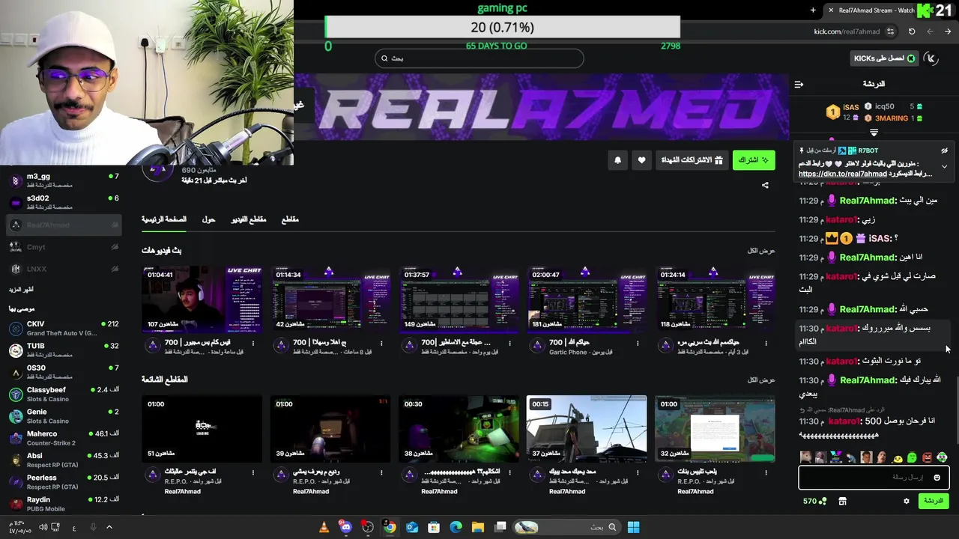The height and width of the screenshot is (539, 959).
Task: Open VLC from the taskbar
Action: coord(324,527)
